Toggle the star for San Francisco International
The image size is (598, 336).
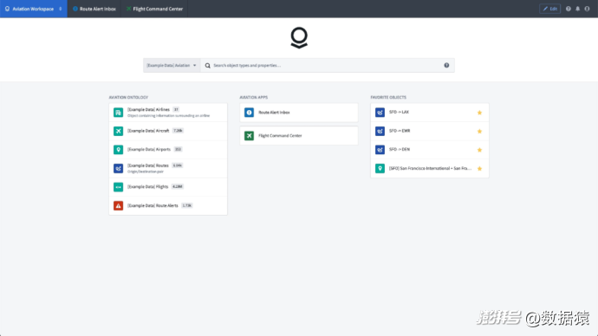(x=480, y=169)
